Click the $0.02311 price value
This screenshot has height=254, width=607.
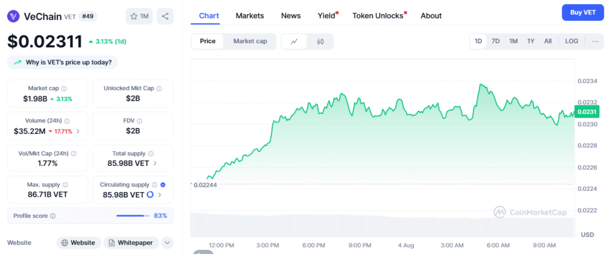(x=45, y=42)
